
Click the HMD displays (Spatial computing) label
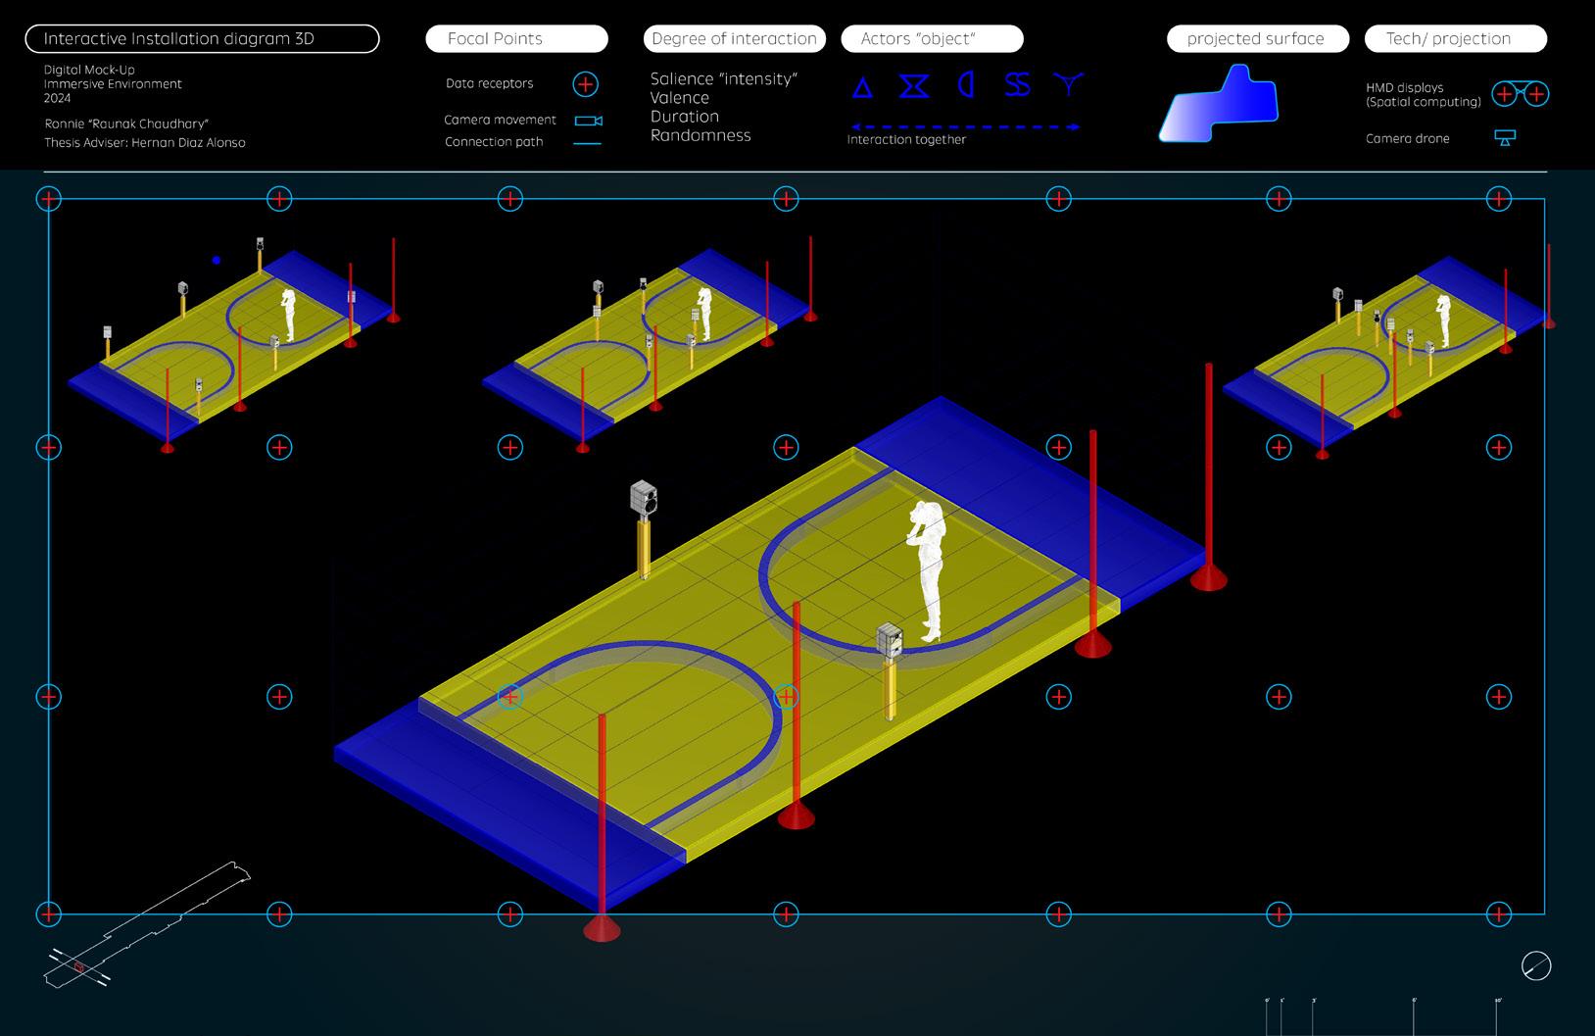tap(1424, 95)
